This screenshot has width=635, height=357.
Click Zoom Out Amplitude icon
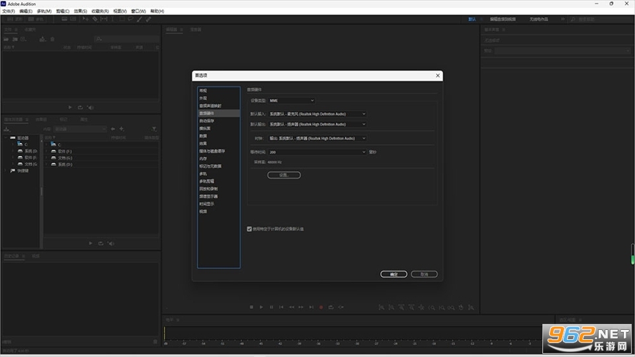click(x=391, y=307)
